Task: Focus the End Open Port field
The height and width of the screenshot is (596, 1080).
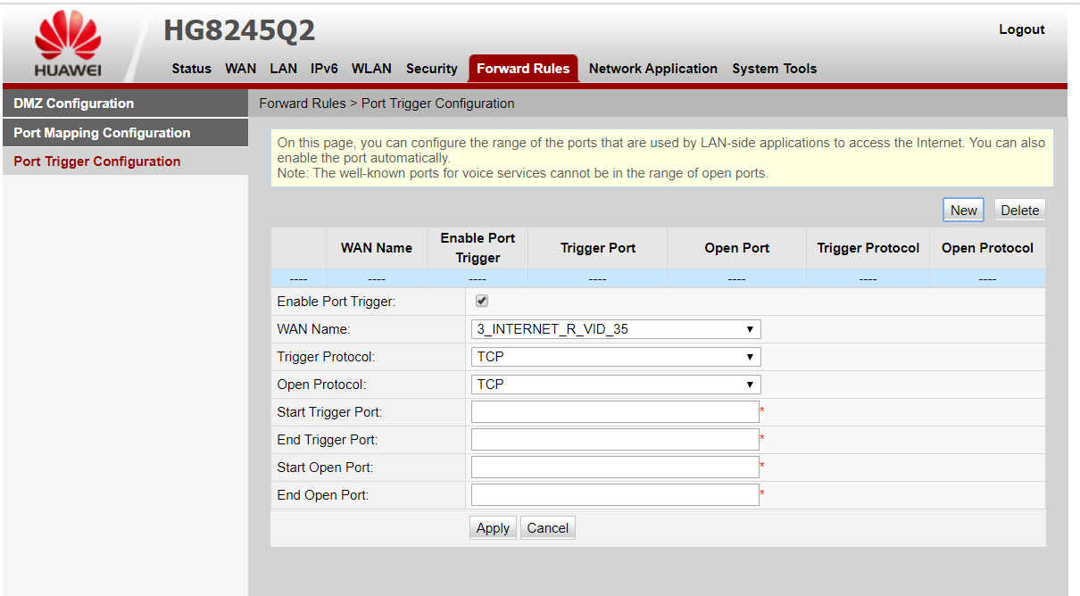Action: click(x=615, y=495)
